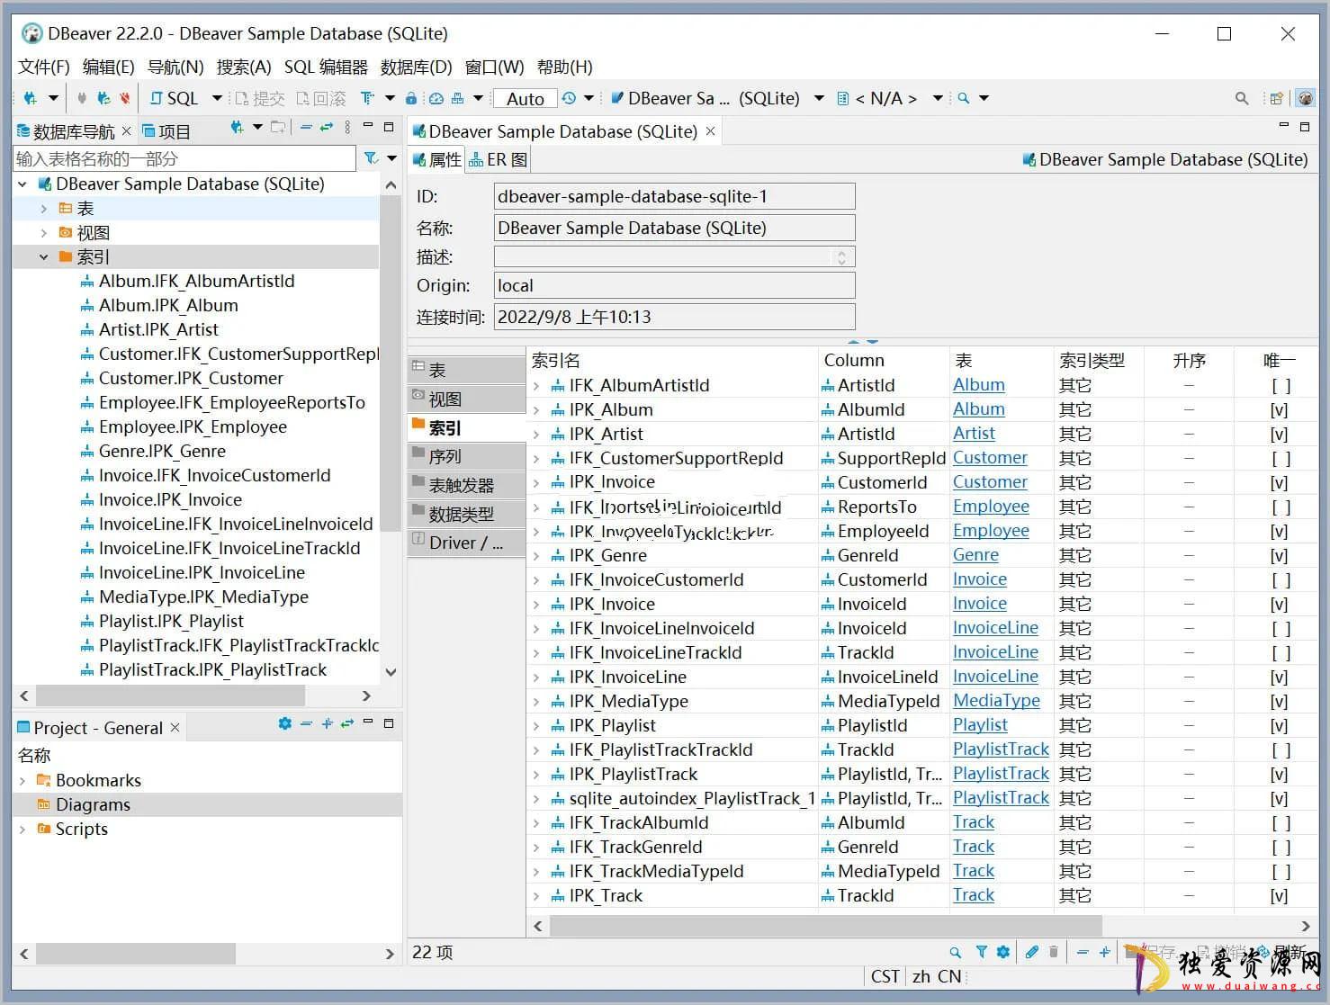Screen dimensions: 1330x1005
Task: Click the dashboard gauge icon in toolbar
Action: pos(436,98)
